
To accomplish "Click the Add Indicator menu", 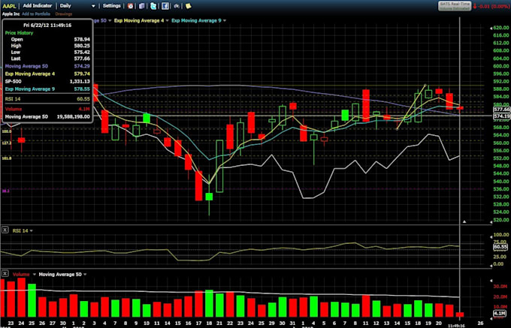I will (x=38, y=6).
